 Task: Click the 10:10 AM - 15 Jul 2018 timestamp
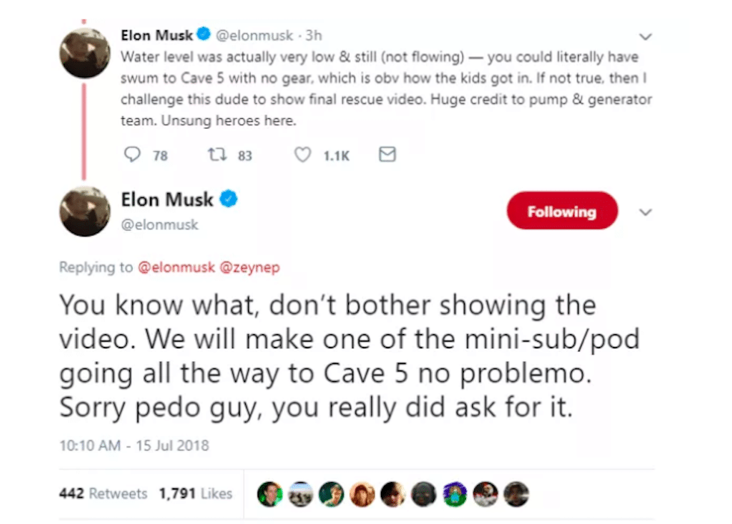tap(134, 446)
